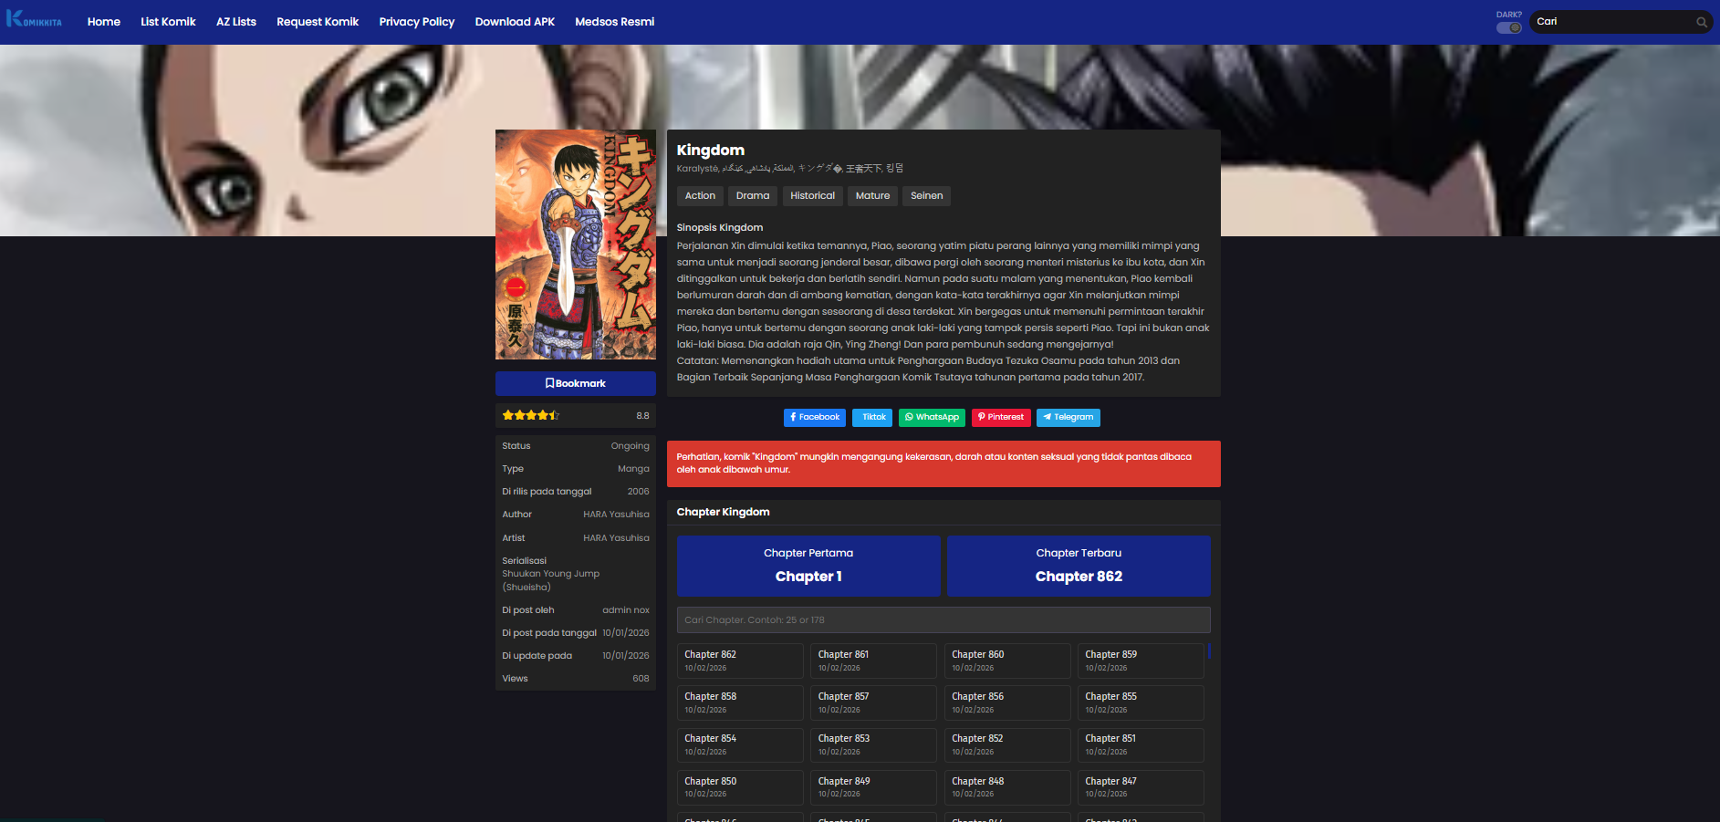Share on Telegram
Screen dimensions: 1720x822
[1068, 418]
